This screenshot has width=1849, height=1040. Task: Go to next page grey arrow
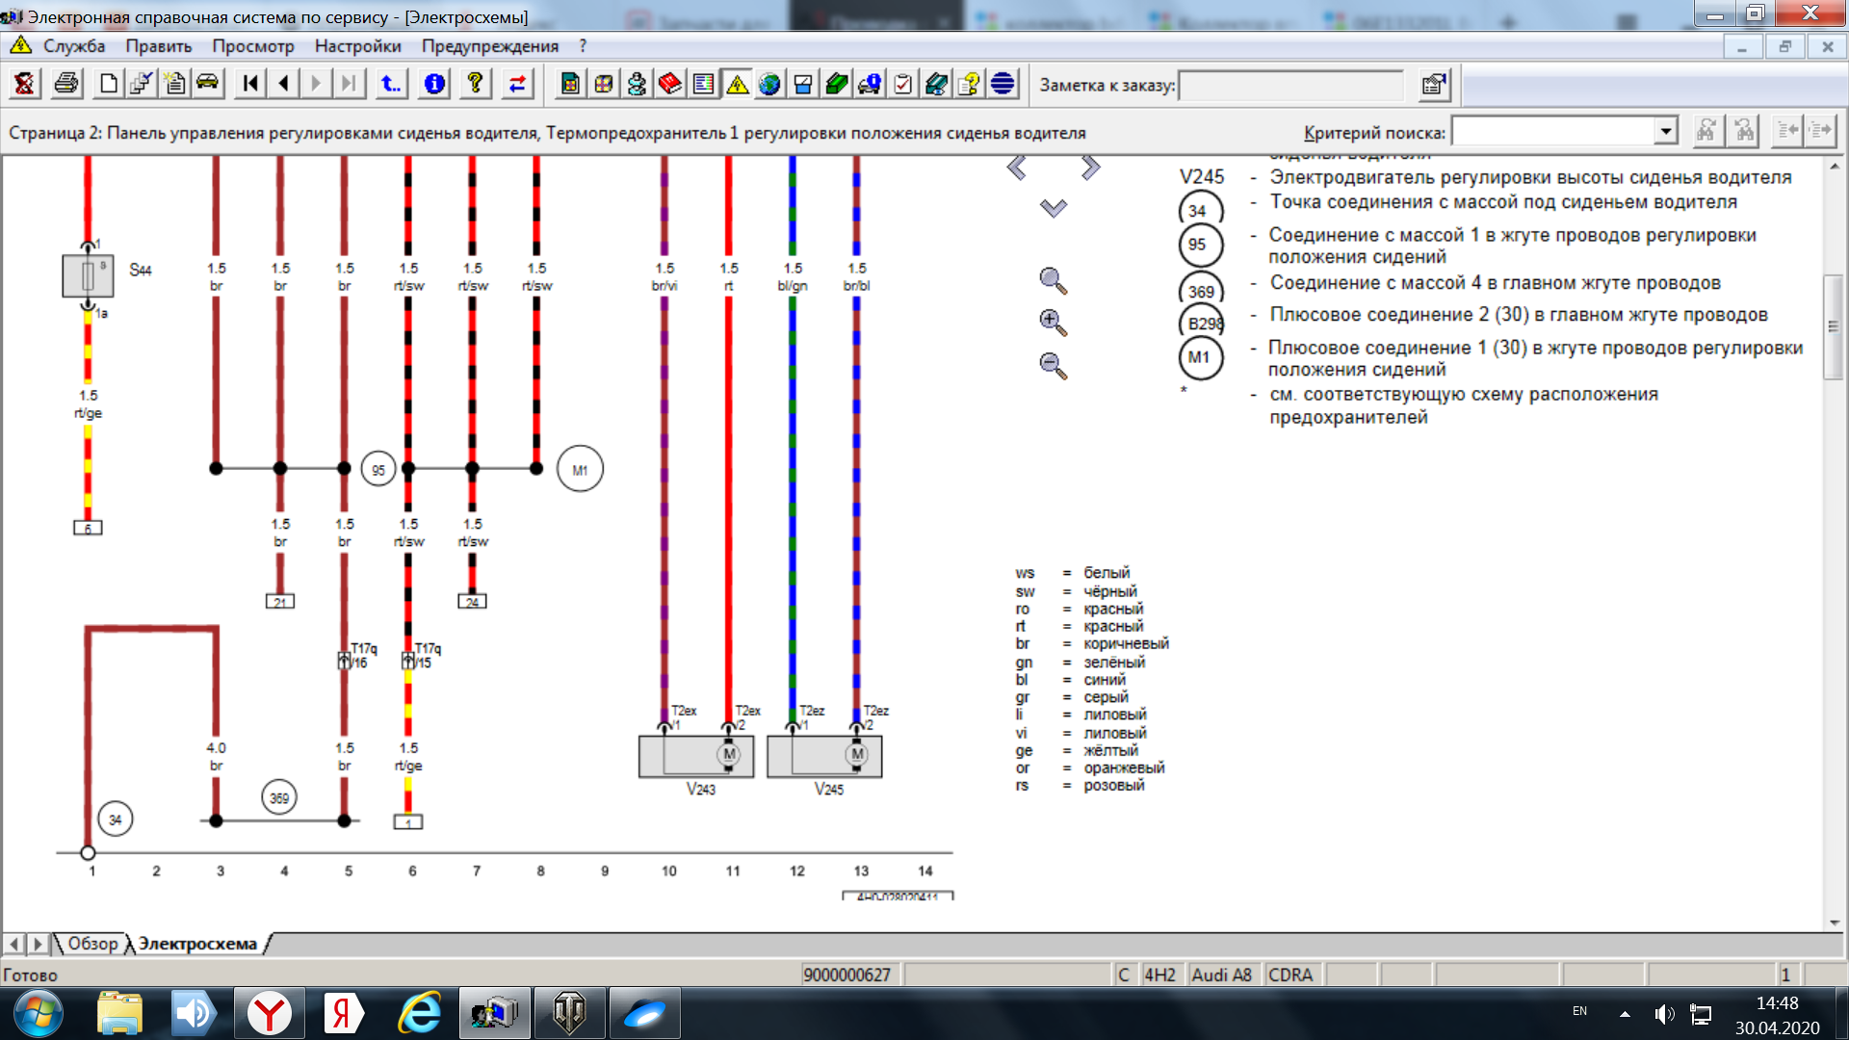tap(316, 85)
